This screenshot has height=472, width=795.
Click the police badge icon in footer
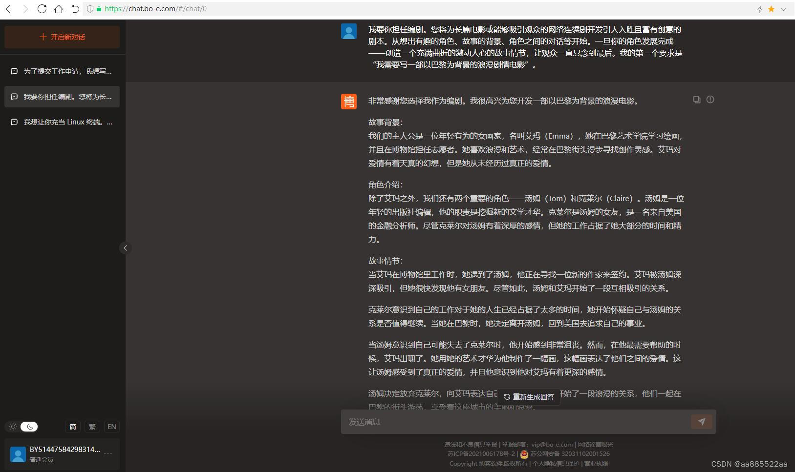click(x=524, y=454)
